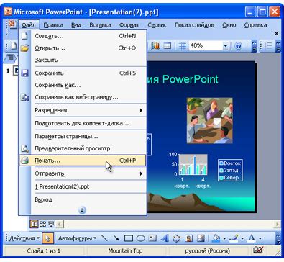Click the Insert Picture icon
This screenshot has height=262, width=284.
point(201,238)
